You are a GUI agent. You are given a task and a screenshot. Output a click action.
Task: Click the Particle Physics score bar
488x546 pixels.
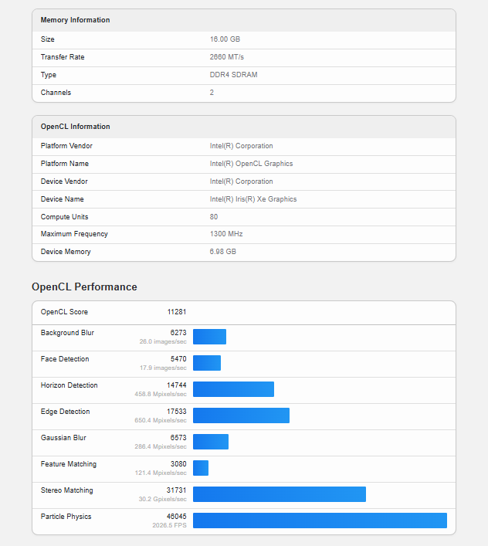click(320, 521)
